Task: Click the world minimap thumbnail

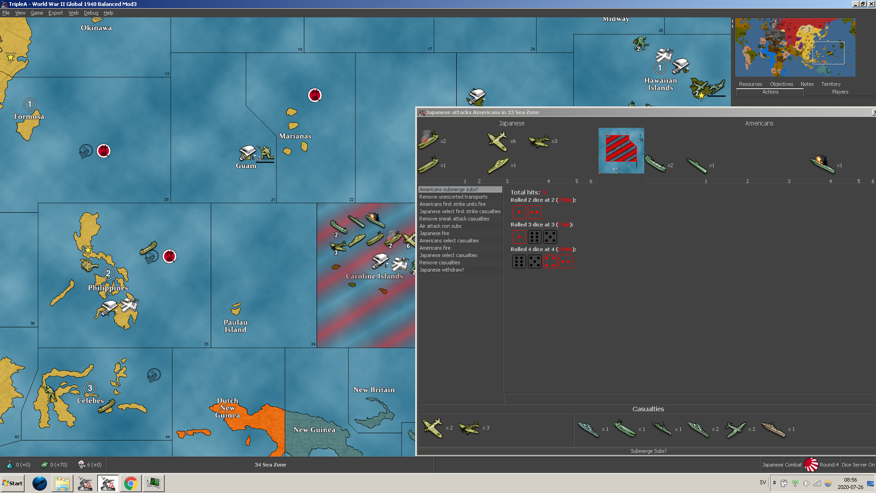Action: click(x=795, y=47)
